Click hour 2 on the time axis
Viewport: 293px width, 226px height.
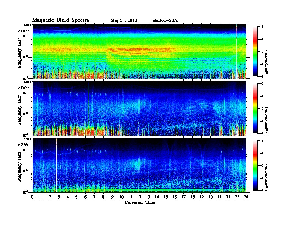click(50, 197)
